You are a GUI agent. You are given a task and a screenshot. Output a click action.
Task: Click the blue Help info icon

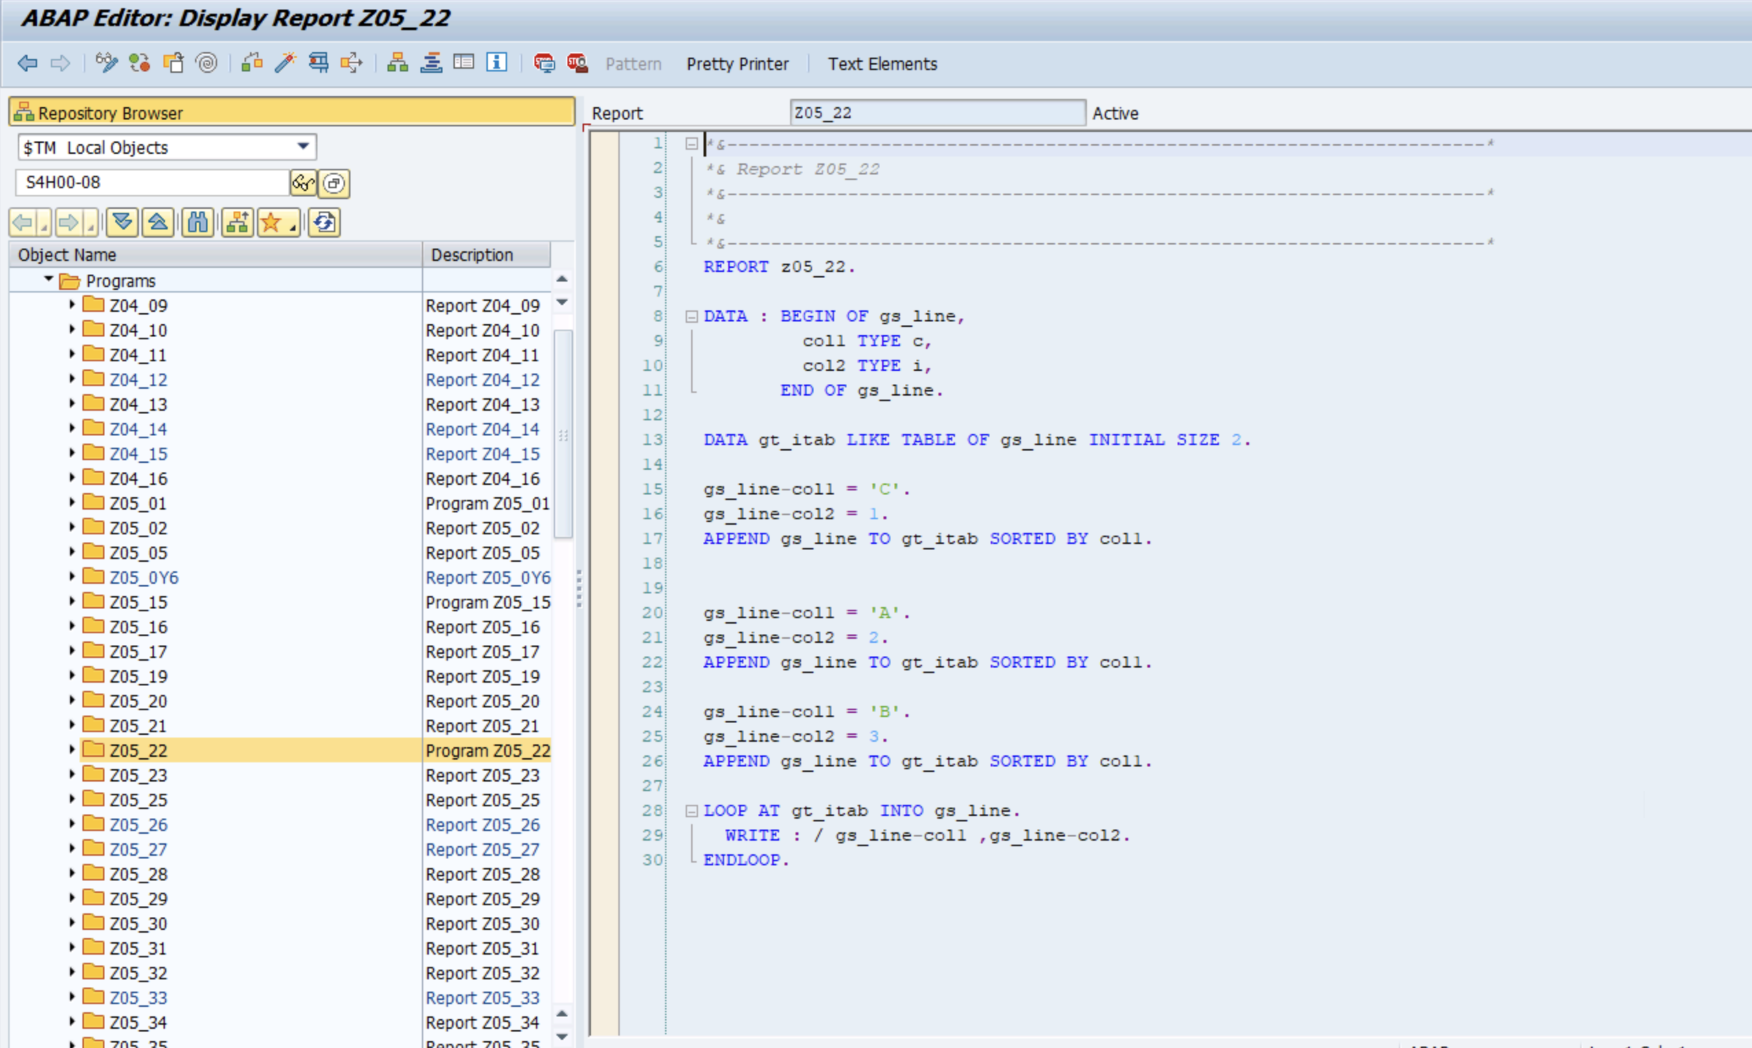pos(497,63)
